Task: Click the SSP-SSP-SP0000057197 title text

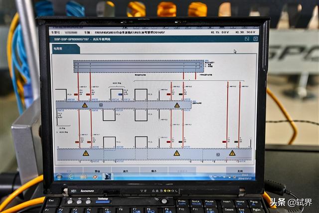Action: click(x=71, y=39)
